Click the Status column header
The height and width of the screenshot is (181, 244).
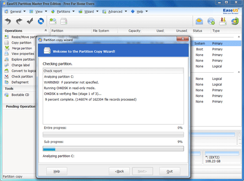click(x=199, y=31)
